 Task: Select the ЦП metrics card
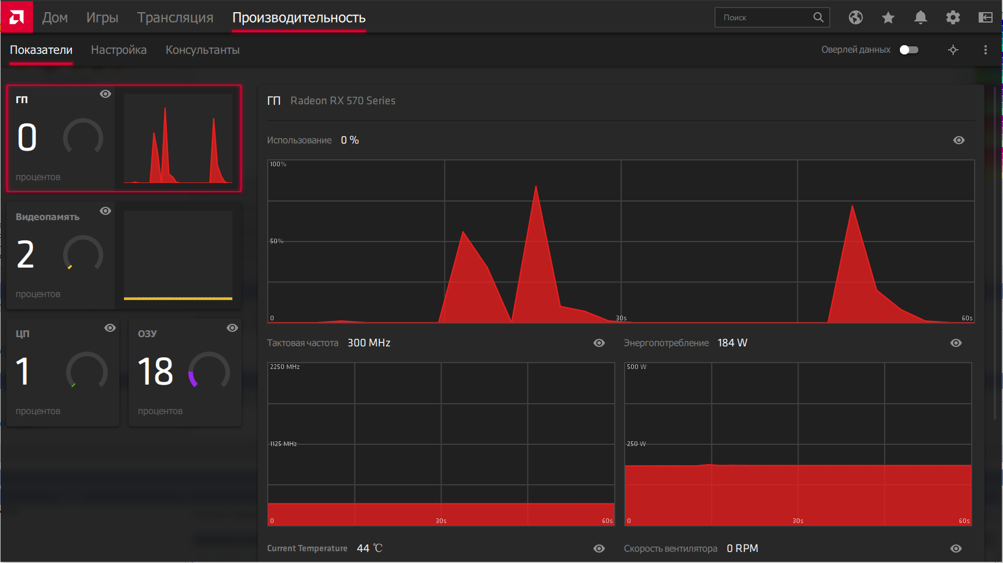coord(63,372)
